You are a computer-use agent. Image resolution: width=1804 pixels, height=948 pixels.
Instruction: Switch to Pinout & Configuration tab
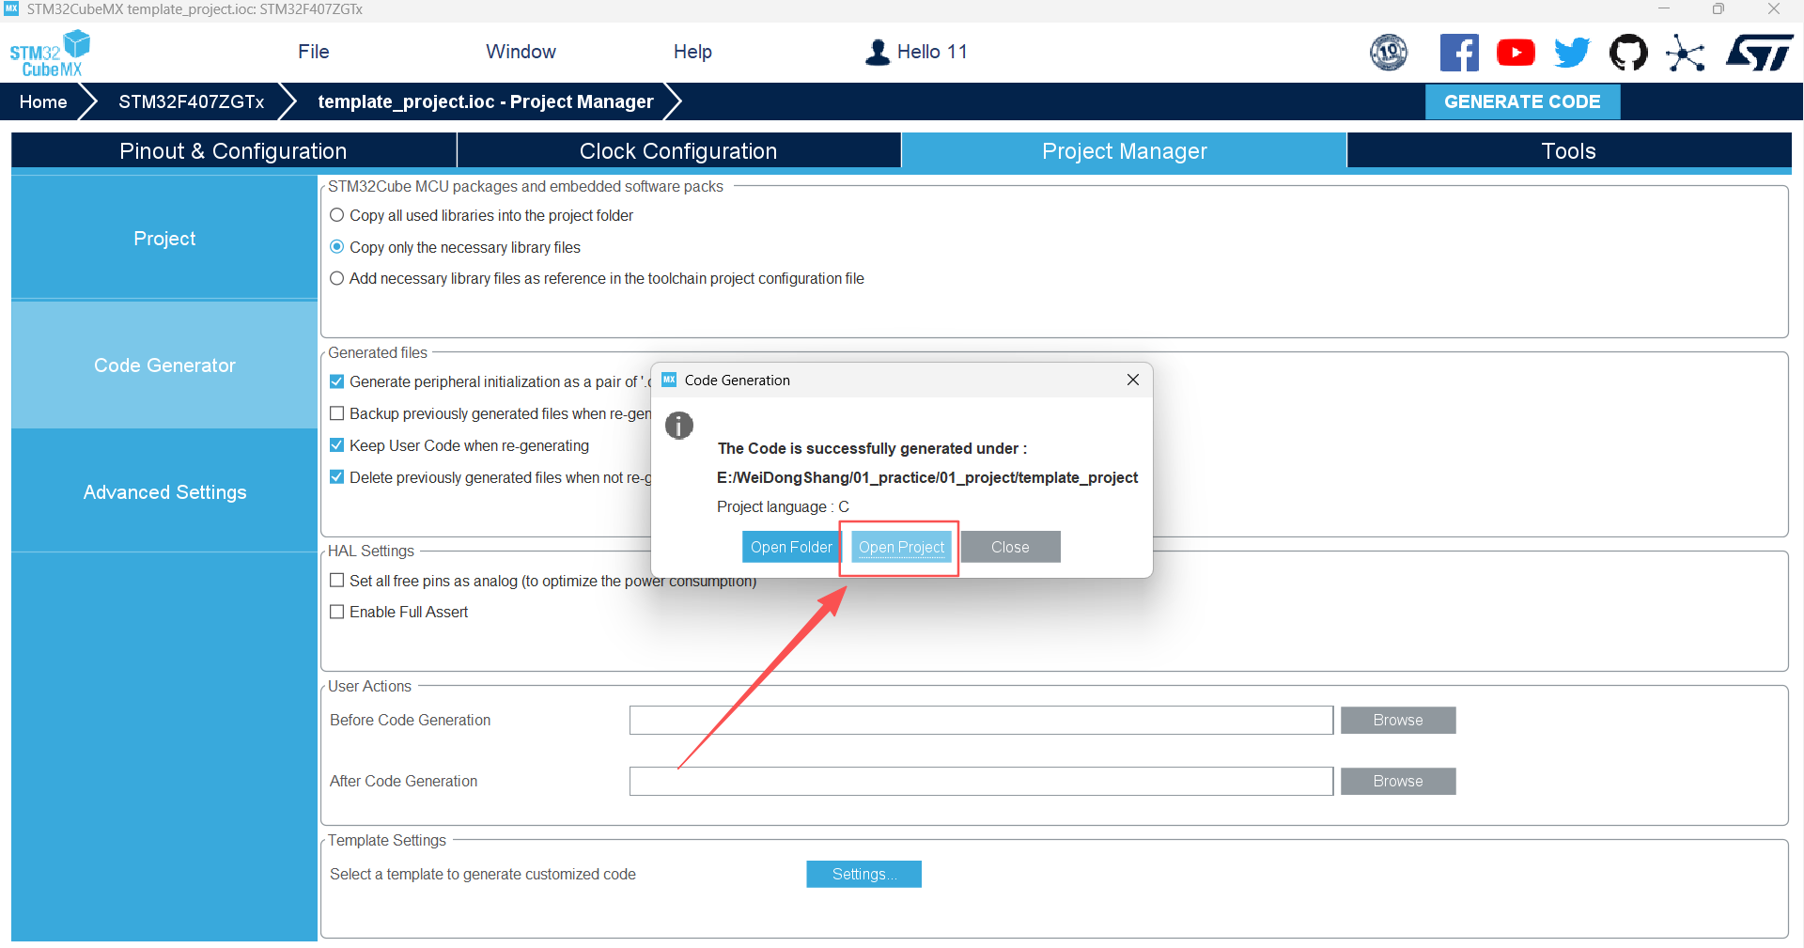tap(233, 151)
